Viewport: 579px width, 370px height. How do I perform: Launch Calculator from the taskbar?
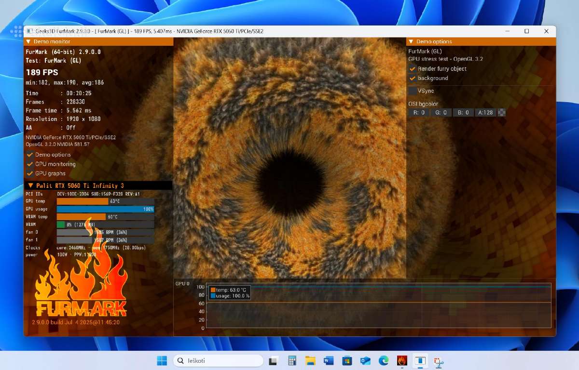click(291, 360)
